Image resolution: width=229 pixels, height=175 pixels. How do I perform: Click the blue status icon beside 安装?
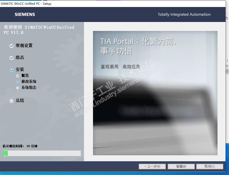point(11,70)
